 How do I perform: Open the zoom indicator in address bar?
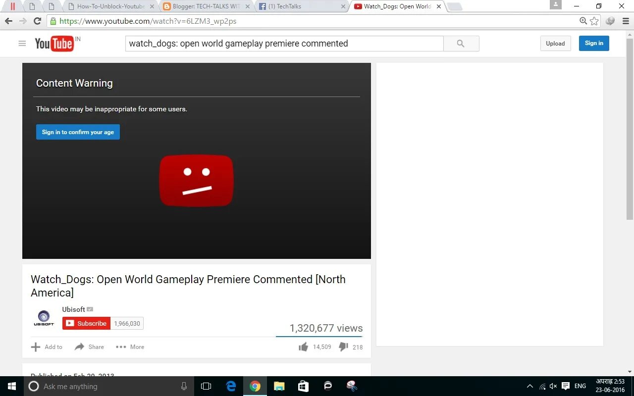pos(583,21)
